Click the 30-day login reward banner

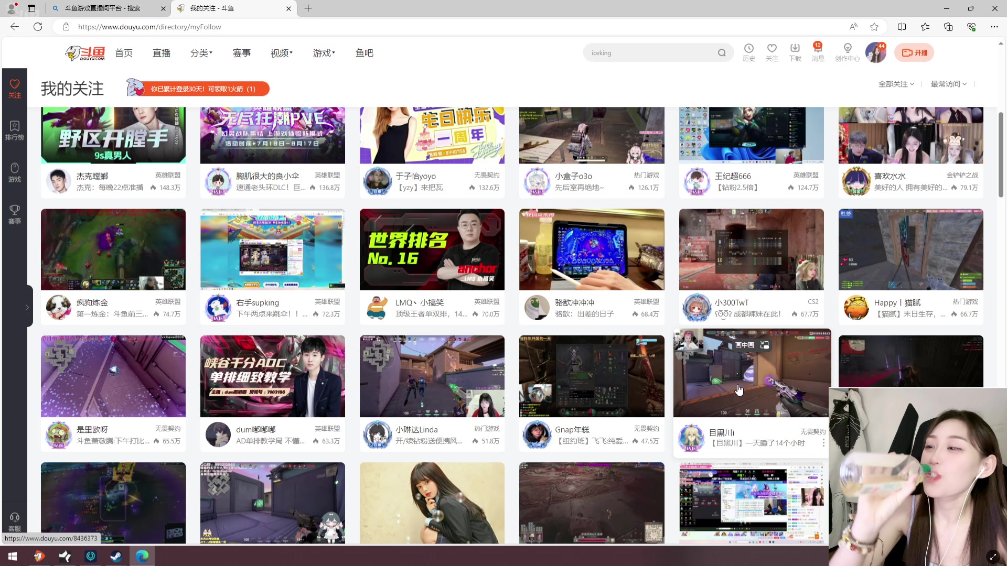pyautogui.click(x=198, y=89)
